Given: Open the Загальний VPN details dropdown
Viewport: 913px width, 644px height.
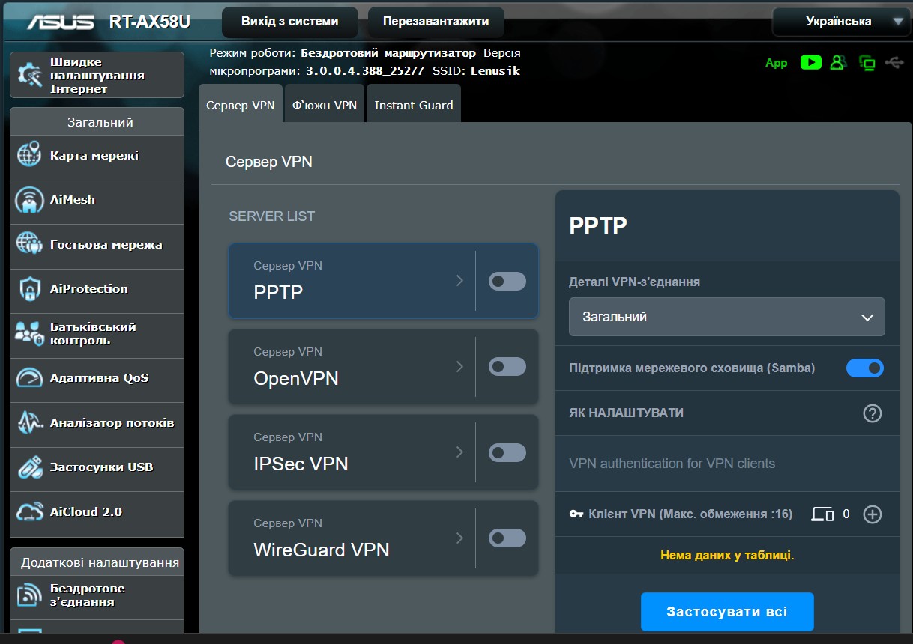Looking at the screenshot, I should click(x=726, y=317).
